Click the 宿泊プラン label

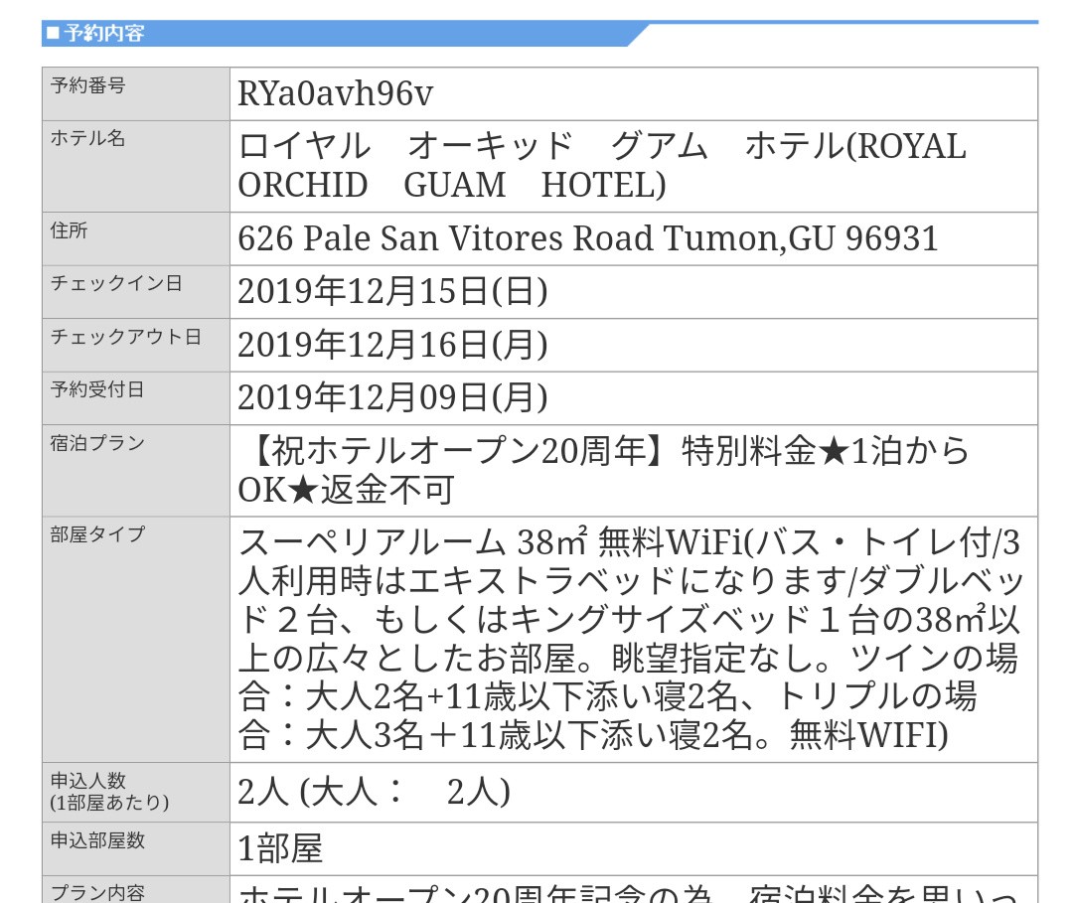click(x=97, y=443)
